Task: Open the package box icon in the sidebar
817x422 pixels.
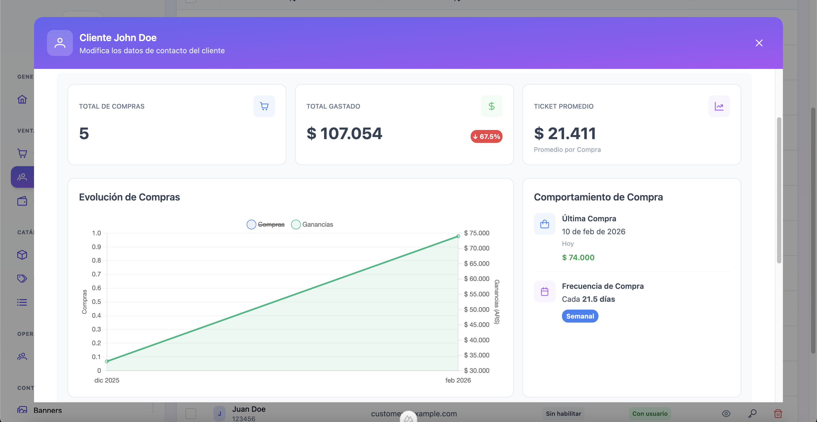Action: [x=22, y=254]
